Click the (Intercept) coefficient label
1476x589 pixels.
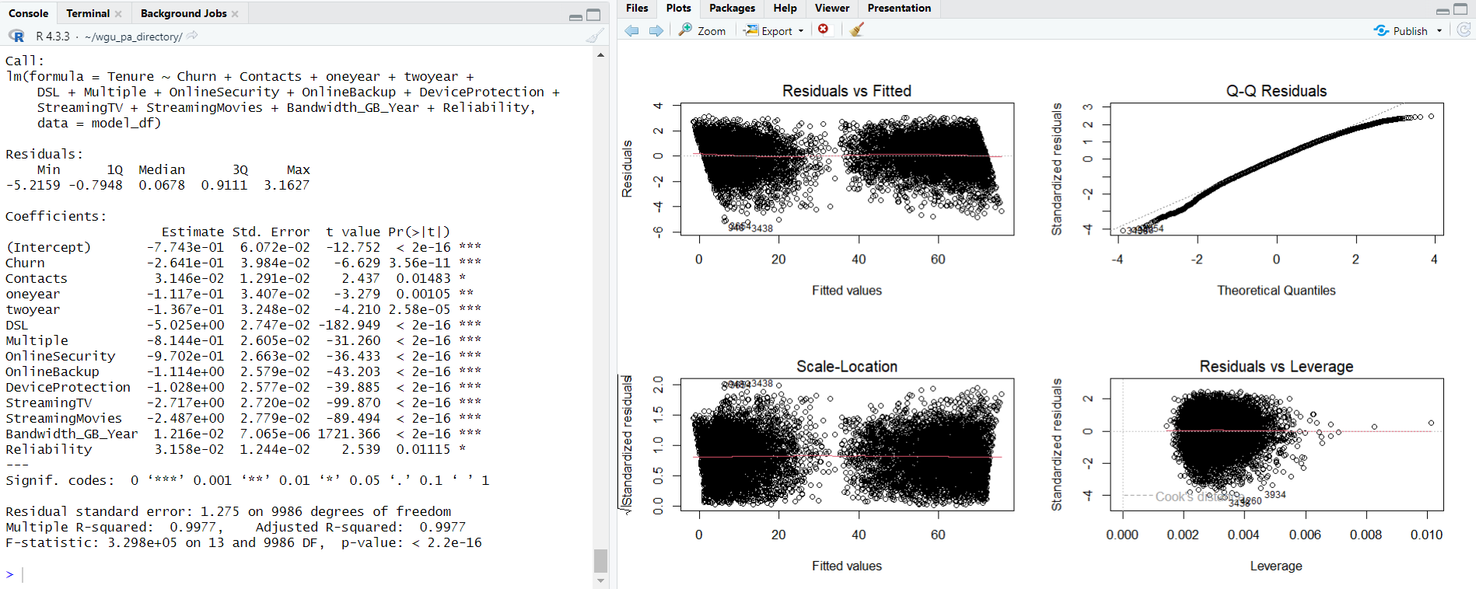[x=48, y=247]
